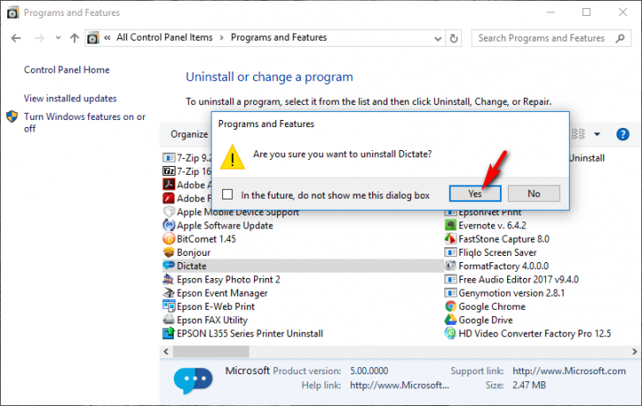The image size is (642, 406).
Task: Click the address bar Control Panel icon
Action: [x=93, y=38]
